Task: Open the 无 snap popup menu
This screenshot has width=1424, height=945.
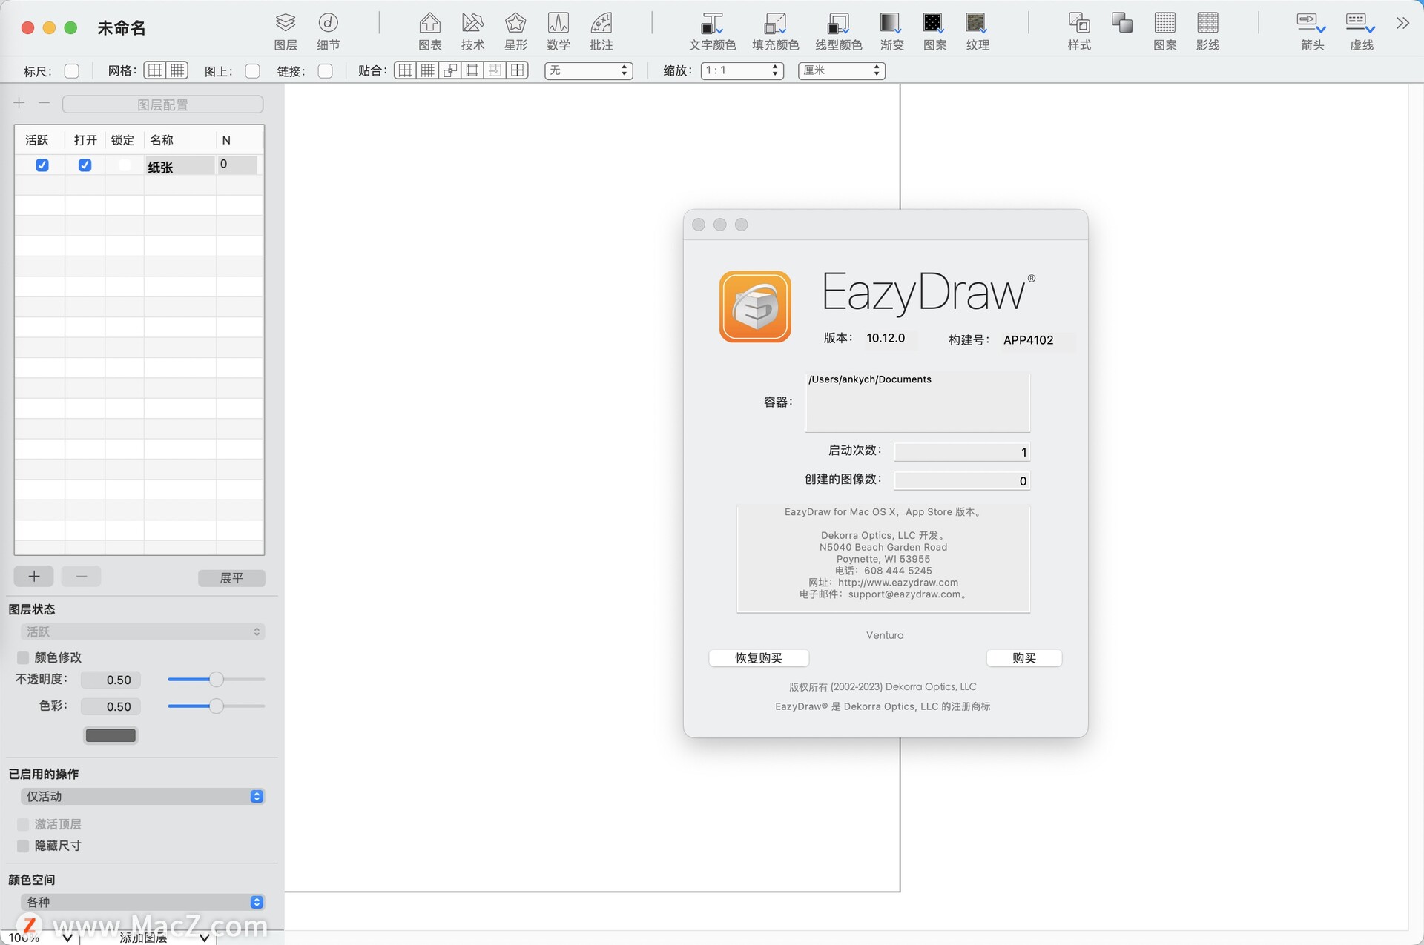Action: 588,70
